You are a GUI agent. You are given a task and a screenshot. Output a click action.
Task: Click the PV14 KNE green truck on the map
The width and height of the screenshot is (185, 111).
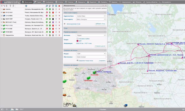click(94, 72)
